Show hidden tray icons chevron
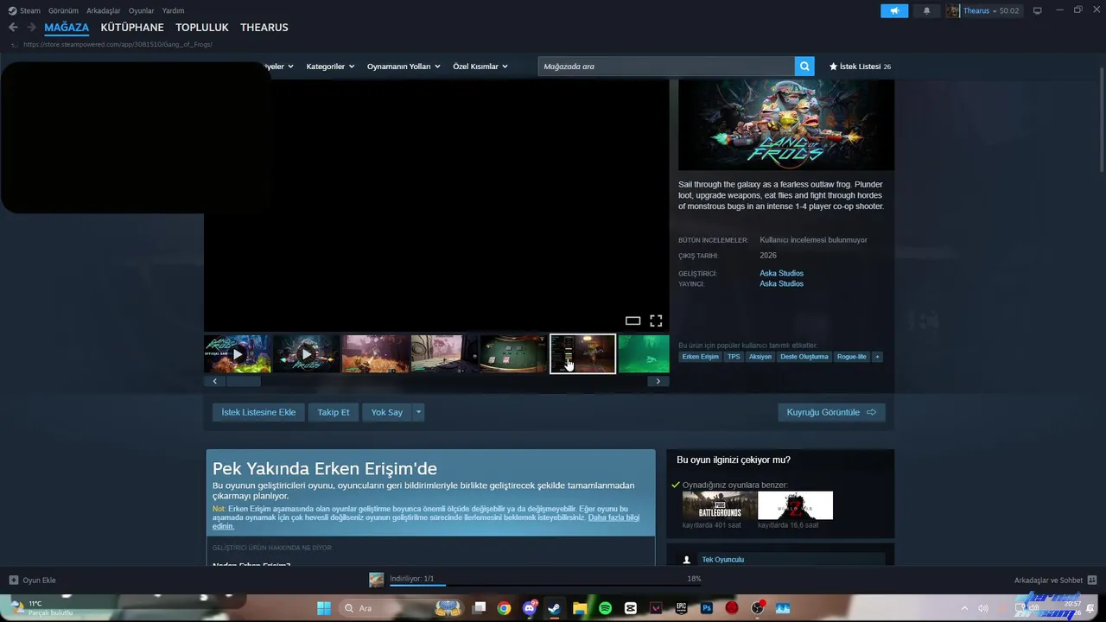Viewport: 1106px width, 622px height. pyautogui.click(x=964, y=608)
